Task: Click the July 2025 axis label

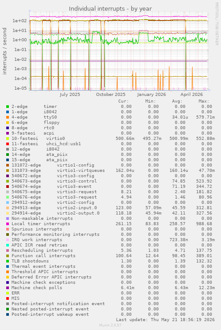Action: [x=70, y=95]
